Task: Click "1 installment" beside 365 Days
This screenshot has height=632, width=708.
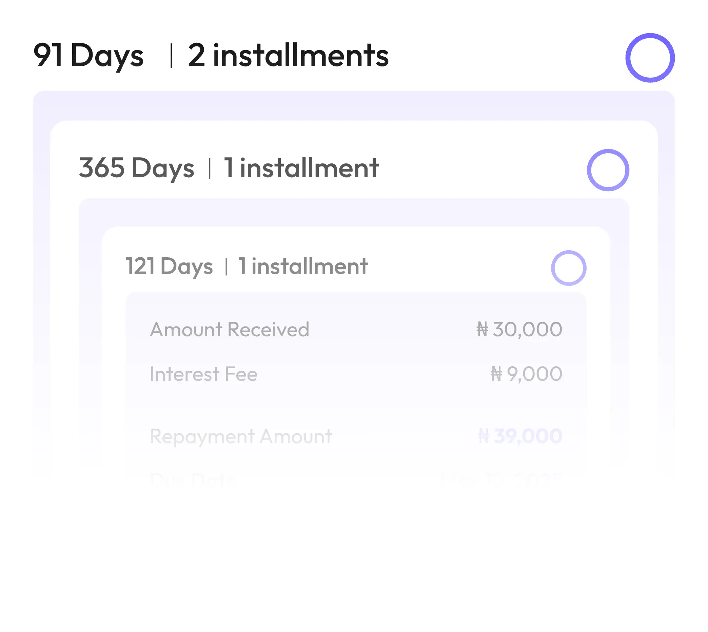Action: click(x=301, y=168)
